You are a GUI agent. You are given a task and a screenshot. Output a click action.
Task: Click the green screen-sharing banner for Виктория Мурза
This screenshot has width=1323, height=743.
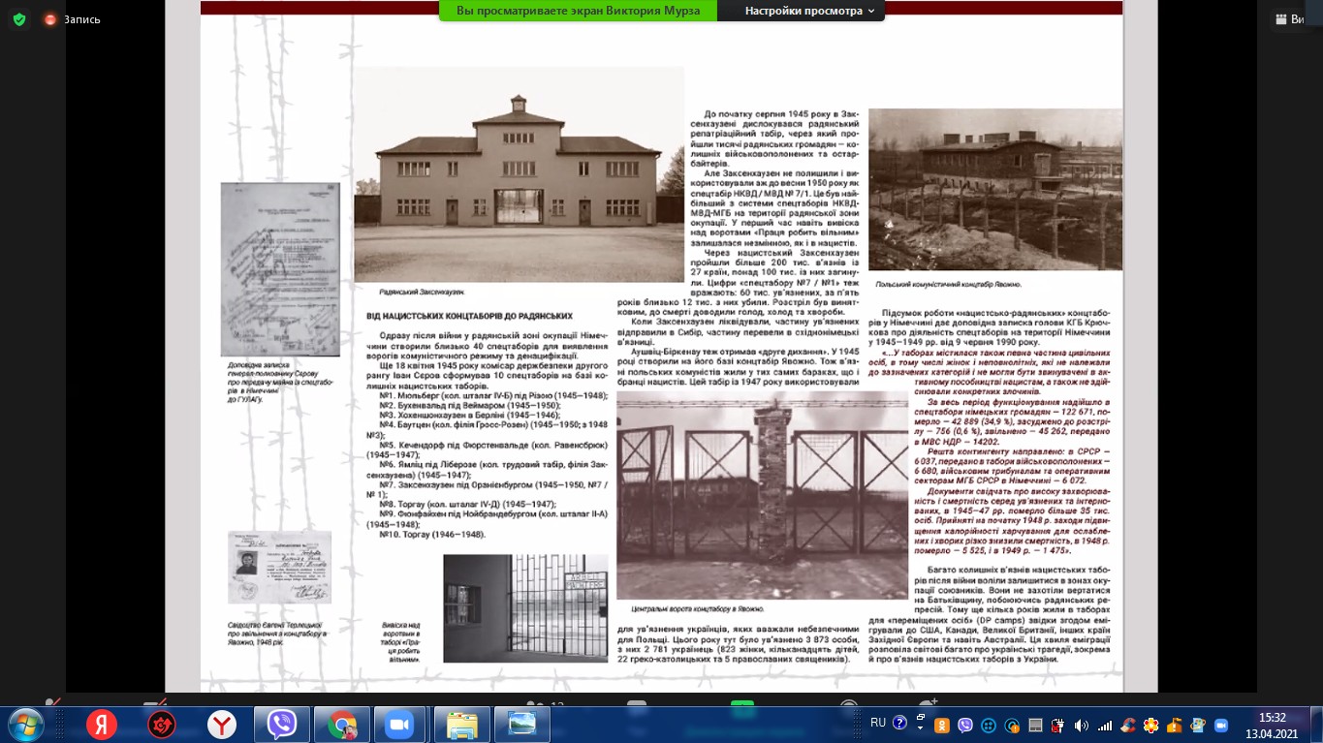[x=578, y=12]
